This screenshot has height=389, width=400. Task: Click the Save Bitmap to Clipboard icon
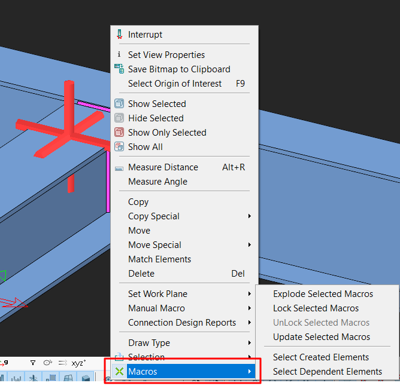pos(119,69)
